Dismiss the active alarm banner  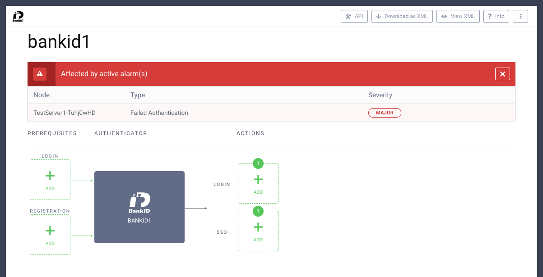(502, 74)
